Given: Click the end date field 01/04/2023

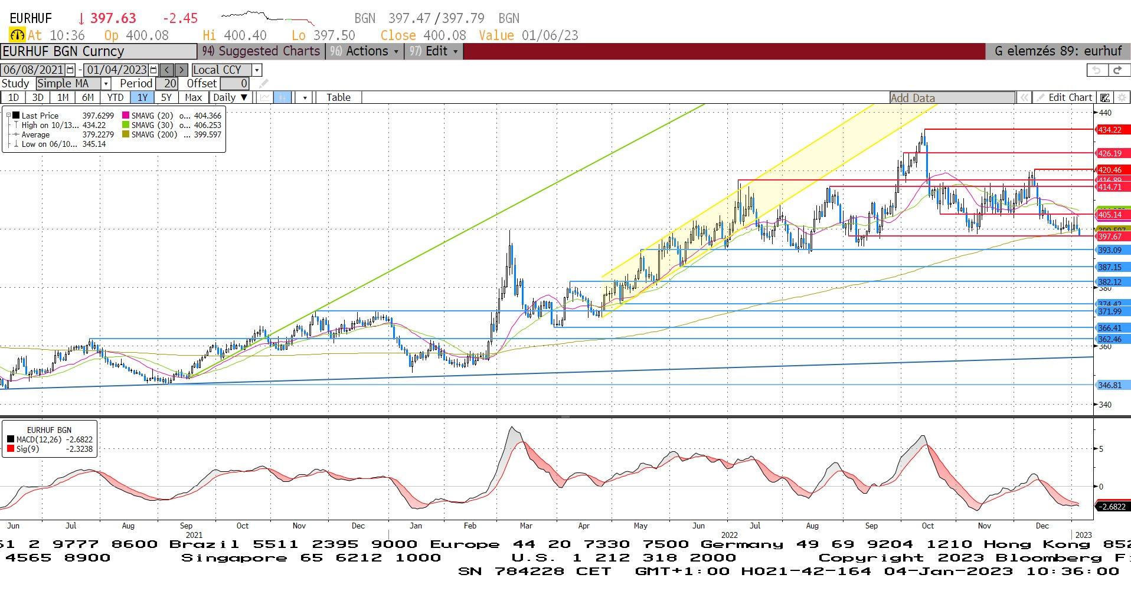Looking at the screenshot, I should coord(116,70).
